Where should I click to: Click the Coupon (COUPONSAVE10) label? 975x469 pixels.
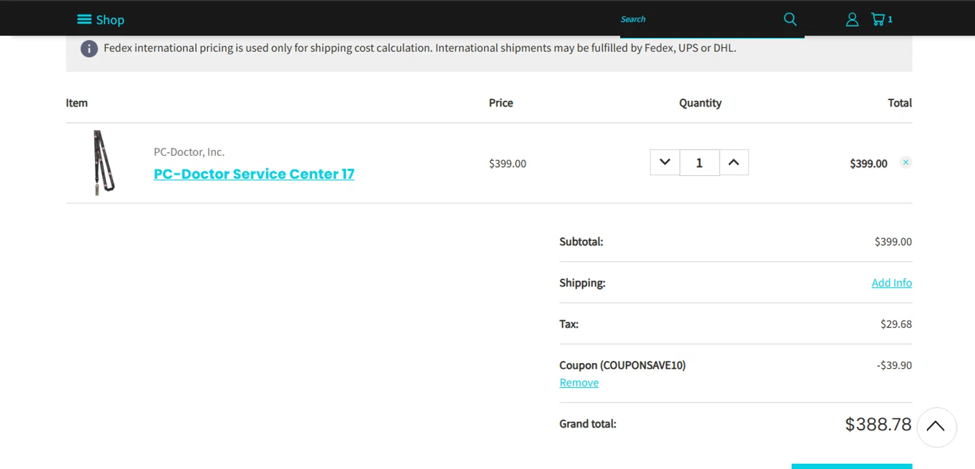(x=623, y=365)
